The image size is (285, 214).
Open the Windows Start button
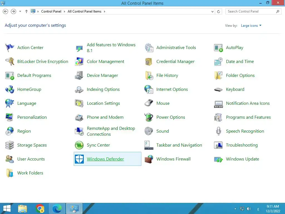[7, 208]
